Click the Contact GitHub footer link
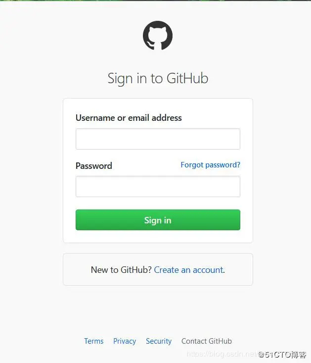311x363 pixels. tap(207, 341)
